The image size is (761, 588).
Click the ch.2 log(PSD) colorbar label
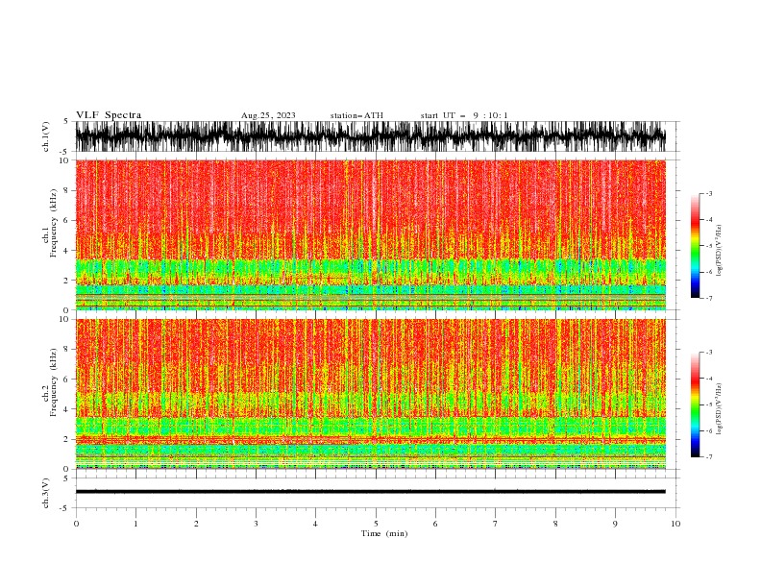tap(719, 409)
